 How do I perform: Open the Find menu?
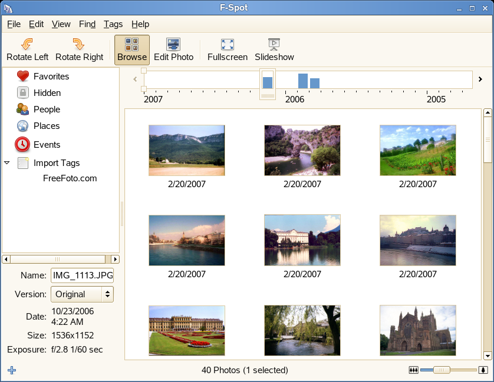click(x=87, y=24)
